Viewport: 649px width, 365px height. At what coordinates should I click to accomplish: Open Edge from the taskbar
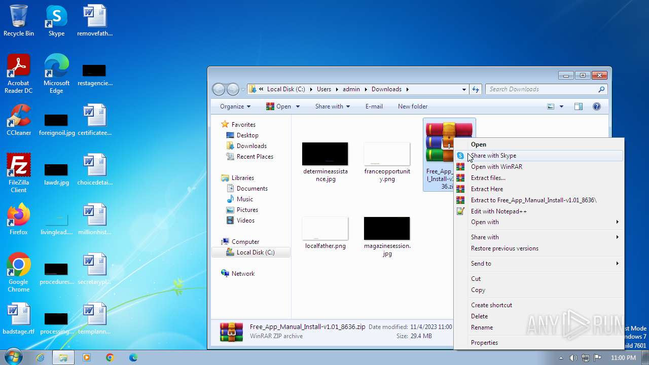tap(133, 357)
